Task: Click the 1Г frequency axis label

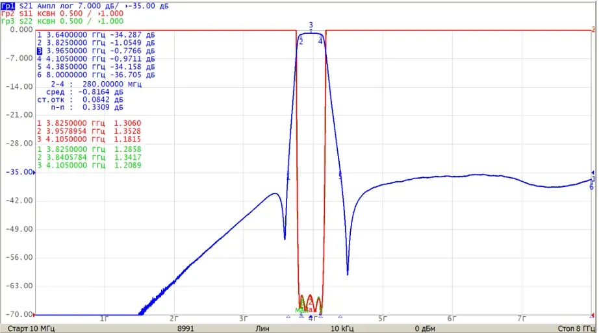Action: click(105, 319)
